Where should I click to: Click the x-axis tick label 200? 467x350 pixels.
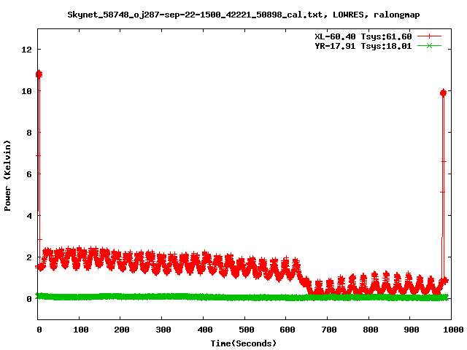coord(122,330)
